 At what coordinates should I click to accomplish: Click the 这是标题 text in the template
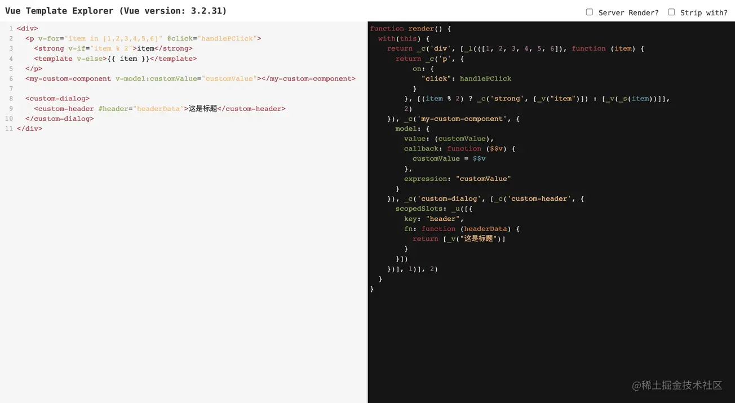[x=203, y=109]
